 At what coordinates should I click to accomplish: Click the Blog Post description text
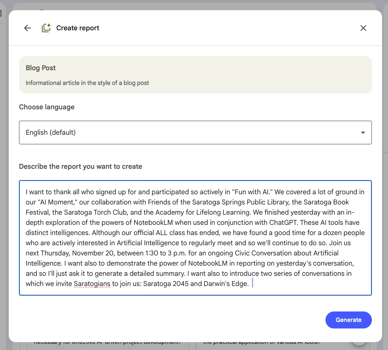[x=87, y=83]
